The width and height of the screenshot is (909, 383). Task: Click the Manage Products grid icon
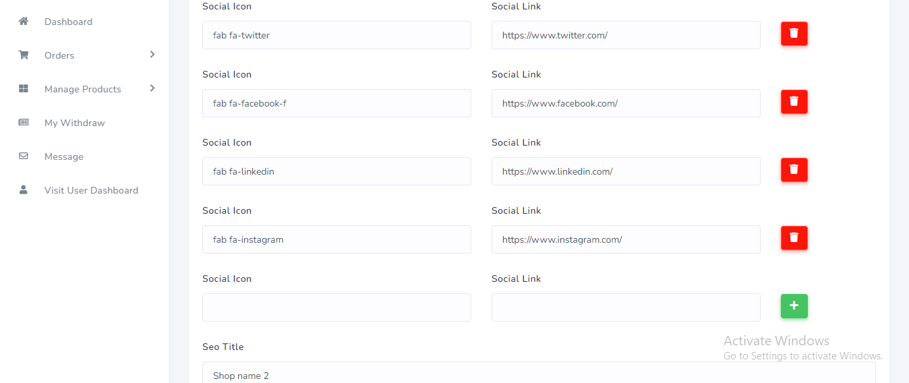[x=24, y=89]
